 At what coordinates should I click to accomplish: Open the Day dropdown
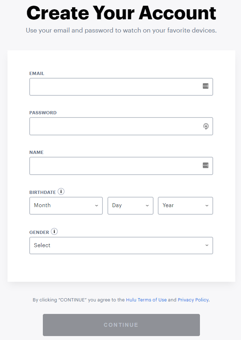[130, 206]
